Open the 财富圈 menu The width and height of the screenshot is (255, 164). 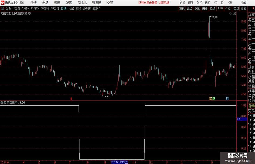(97, 3)
